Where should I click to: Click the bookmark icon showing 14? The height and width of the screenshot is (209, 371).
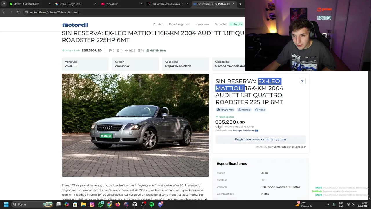[x=139, y=51]
